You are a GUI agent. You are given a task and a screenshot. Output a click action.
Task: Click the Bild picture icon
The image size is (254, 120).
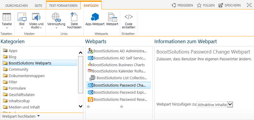coord(22,17)
